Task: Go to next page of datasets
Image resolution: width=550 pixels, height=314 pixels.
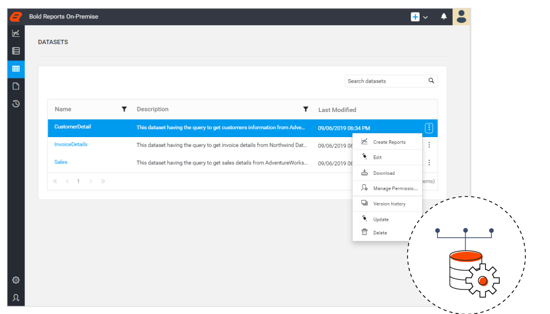Action: [x=91, y=181]
